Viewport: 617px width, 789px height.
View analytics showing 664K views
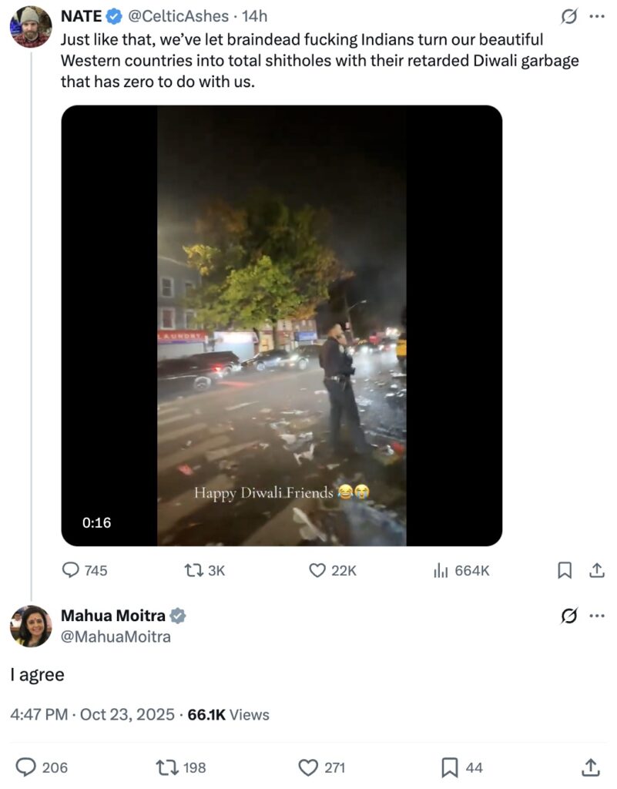(x=441, y=570)
